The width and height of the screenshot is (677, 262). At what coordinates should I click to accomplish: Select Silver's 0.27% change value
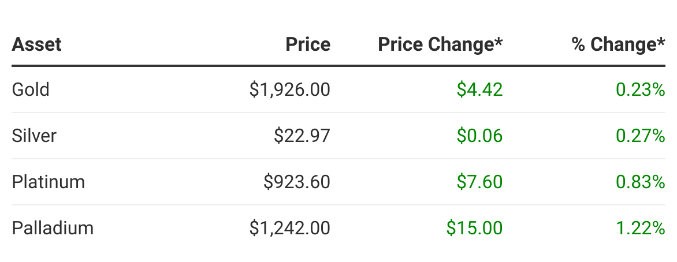point(641,136)
